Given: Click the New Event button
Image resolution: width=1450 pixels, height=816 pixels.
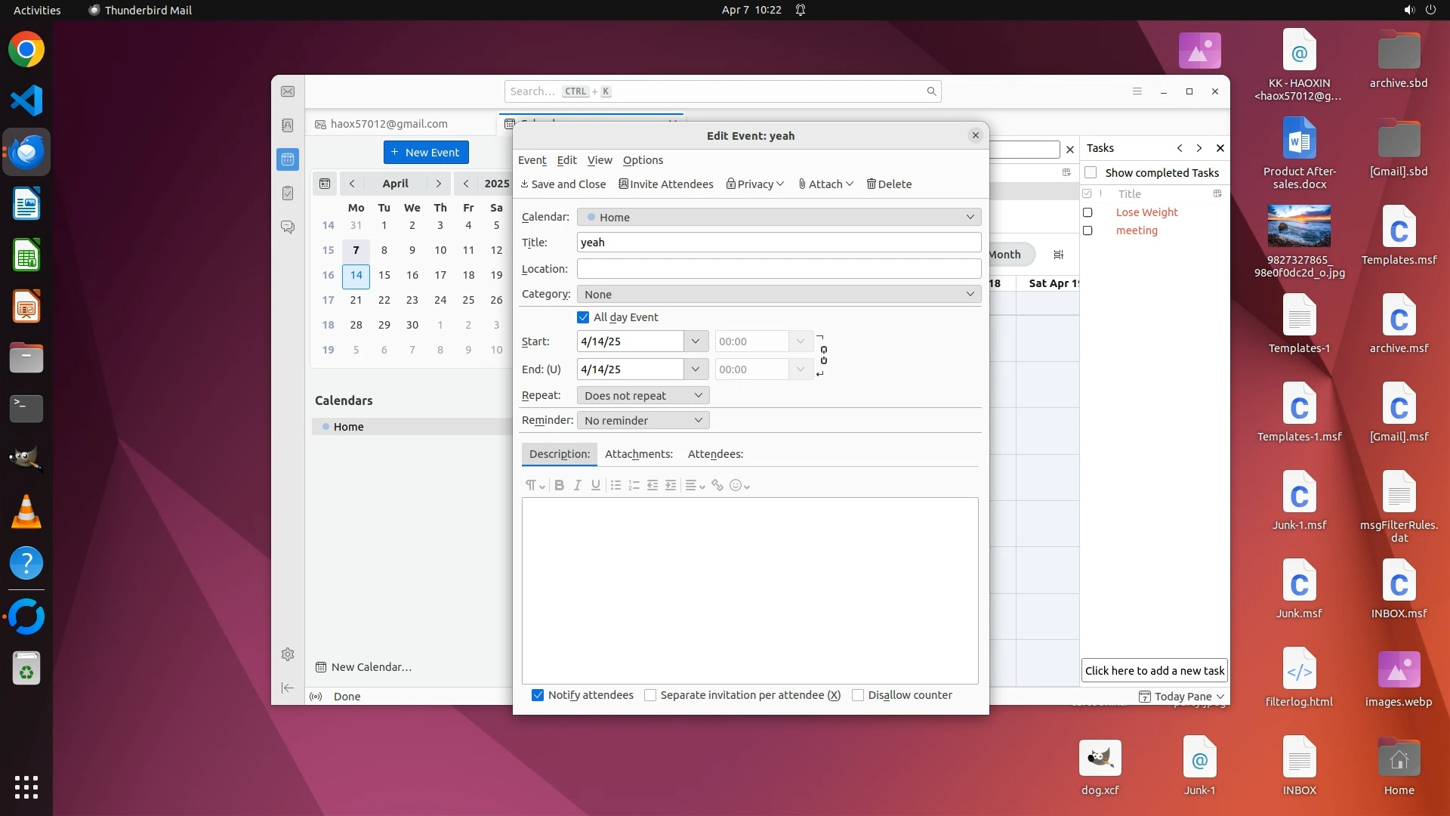Looking at the screenshot, I should click(426, 153).
